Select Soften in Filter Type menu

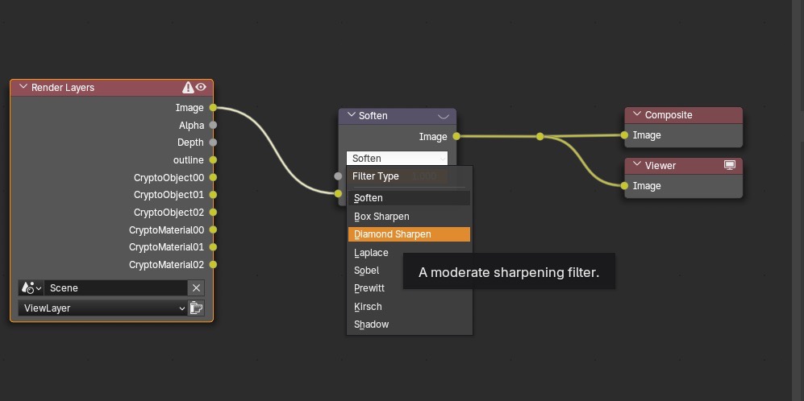pos(409,198)
